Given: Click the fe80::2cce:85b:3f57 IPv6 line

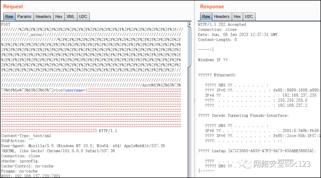Looking at the screenshot, I should pyautogui.click(x=262, y=136).
